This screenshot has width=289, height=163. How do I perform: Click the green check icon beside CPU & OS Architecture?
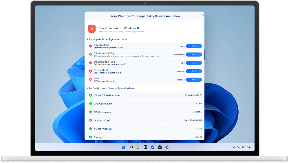point(91,95)
